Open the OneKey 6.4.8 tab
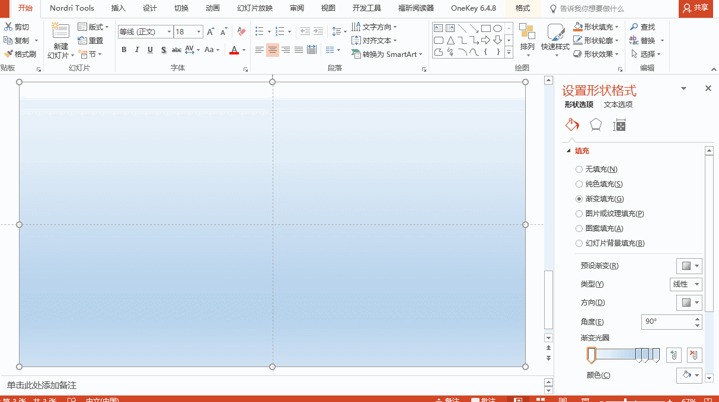The image size is (719, 402). [x=474, y=8]
